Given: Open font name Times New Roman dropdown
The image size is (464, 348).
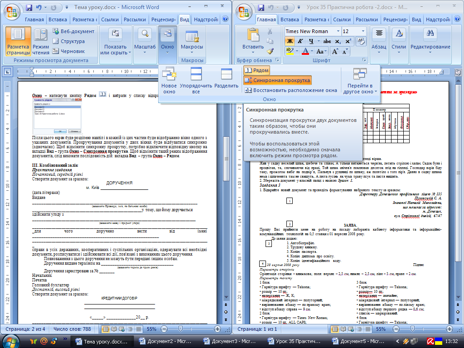Looking at the screenshot, I should (x=338, y=31).
